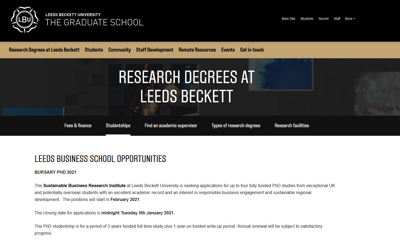Click the Leeds Beckett University header text
This screenshot has height=240, width=400.
(73, 15)
